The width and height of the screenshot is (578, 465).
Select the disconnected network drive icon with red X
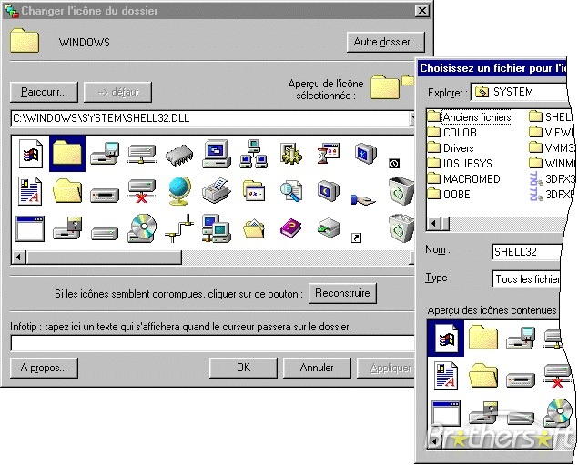[x=142, y=191]
